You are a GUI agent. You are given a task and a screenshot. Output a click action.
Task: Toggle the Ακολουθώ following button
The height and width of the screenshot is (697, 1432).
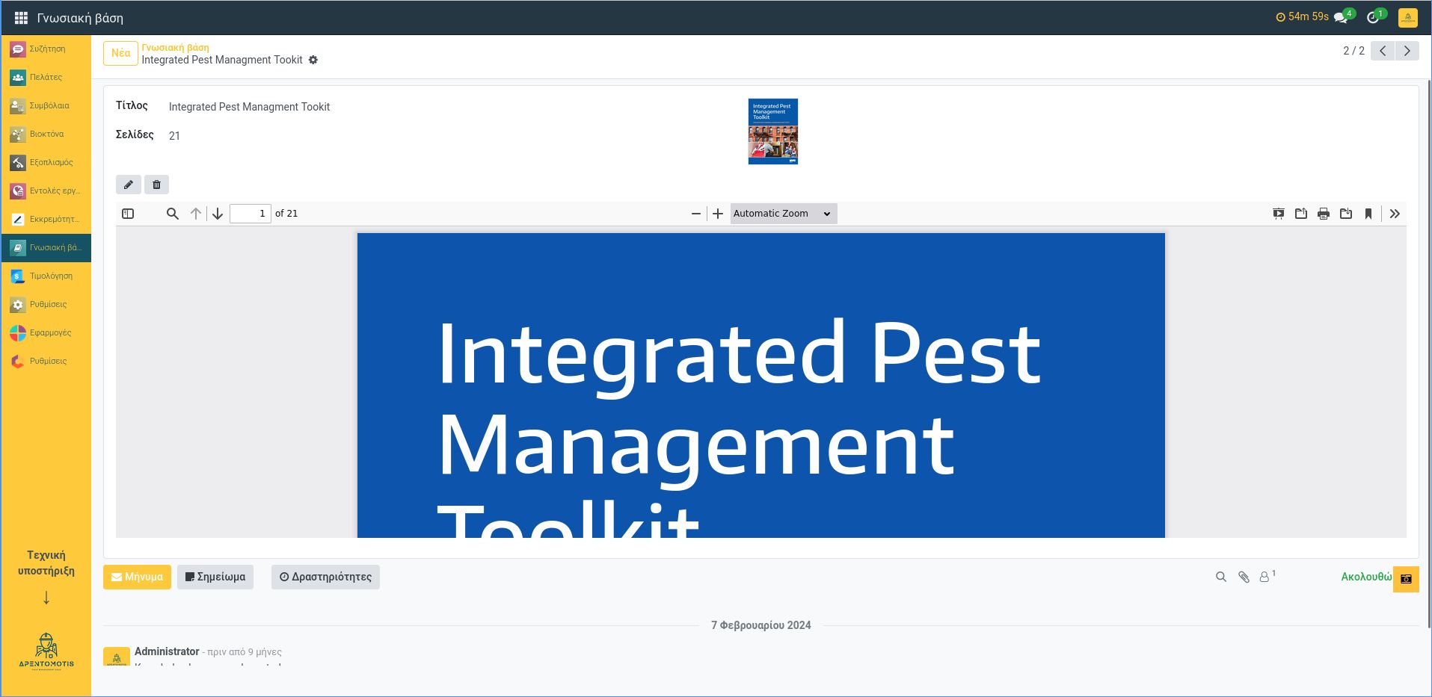coord(1366,577)
